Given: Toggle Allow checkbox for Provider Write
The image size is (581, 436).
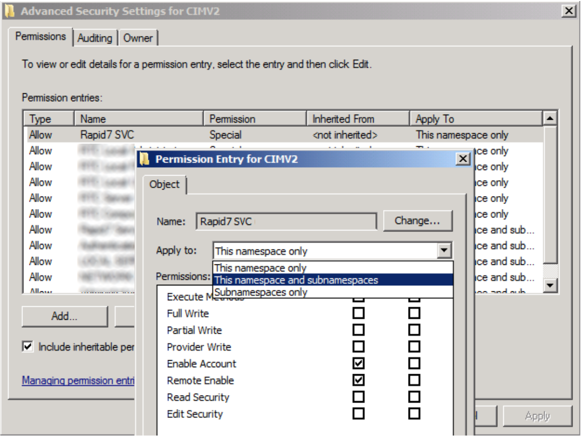Looking at the screenshot, I should click(358, 347).
